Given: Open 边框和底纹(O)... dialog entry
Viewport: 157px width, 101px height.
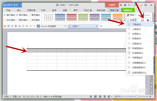Looking at the screenshot, I should [x=140, y=73].
